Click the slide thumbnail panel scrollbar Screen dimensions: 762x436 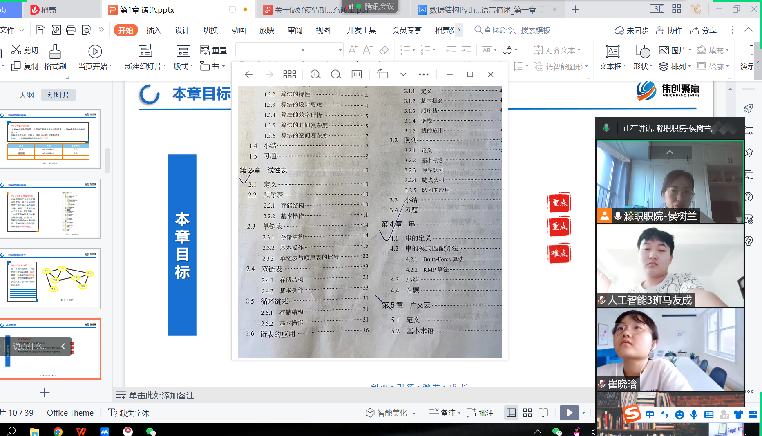click(x=107, y=161)
